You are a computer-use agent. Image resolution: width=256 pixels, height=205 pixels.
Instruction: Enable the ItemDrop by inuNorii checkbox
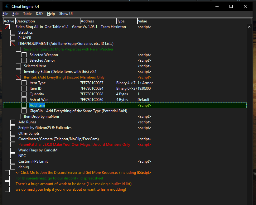pos(18,117)
